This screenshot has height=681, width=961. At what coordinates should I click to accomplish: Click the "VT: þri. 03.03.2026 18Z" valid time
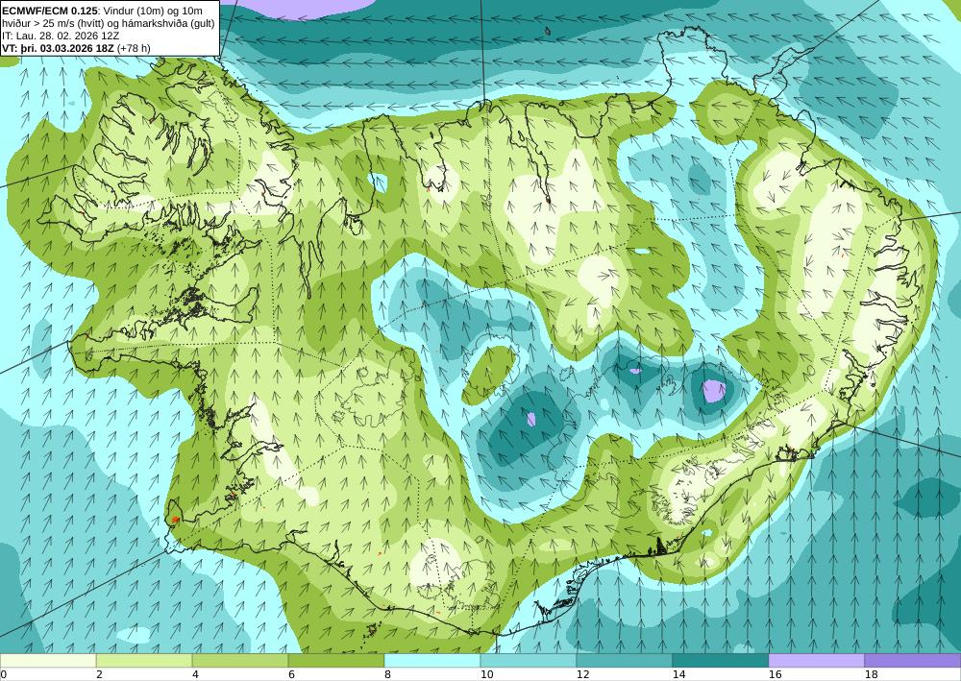click(x=58, y=48)
